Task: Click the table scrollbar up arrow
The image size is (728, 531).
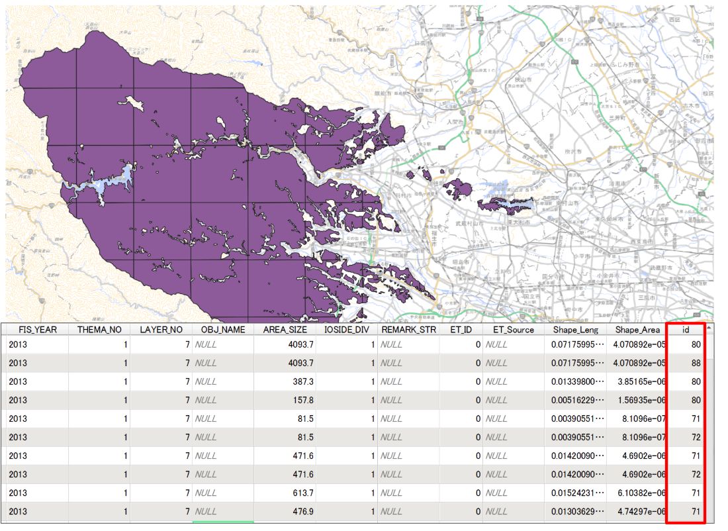Action: [x=709, y=328]
